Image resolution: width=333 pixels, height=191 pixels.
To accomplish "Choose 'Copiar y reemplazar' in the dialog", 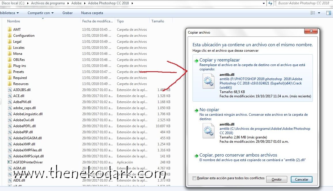I will [x=252, y=78].
